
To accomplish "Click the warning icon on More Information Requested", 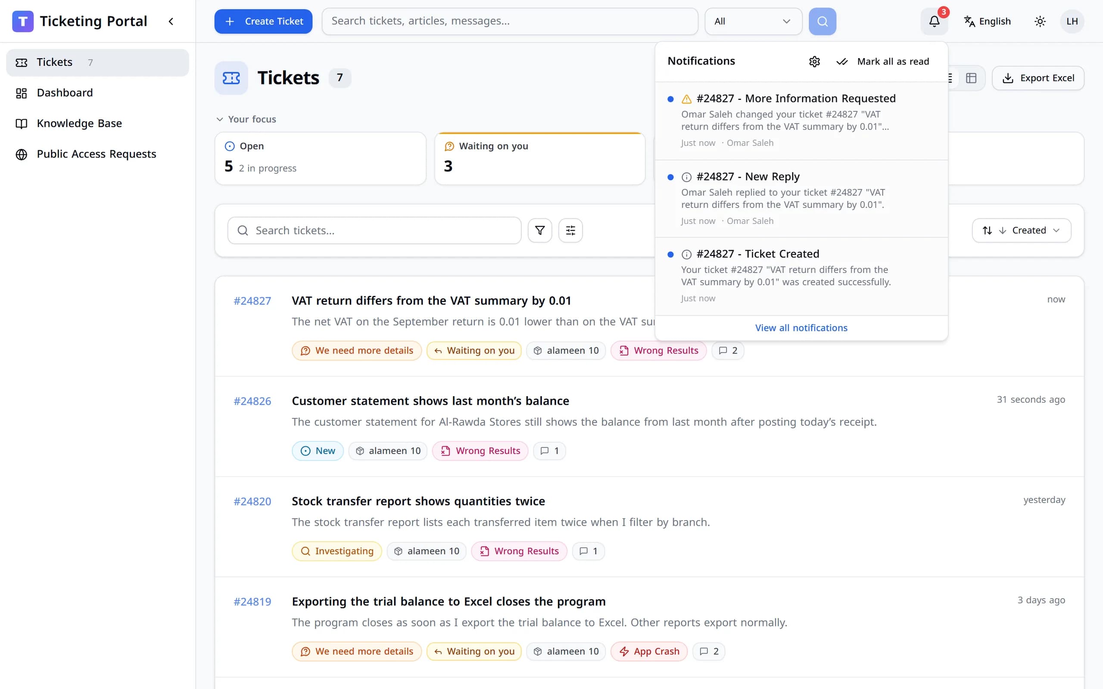I will tap(686, 99).
